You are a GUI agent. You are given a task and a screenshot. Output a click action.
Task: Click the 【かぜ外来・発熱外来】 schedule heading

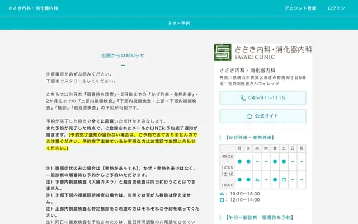(249, 137)
